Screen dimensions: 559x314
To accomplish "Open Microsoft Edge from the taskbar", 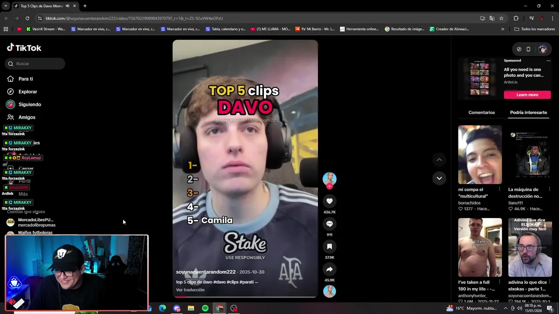I will (162, 308).
